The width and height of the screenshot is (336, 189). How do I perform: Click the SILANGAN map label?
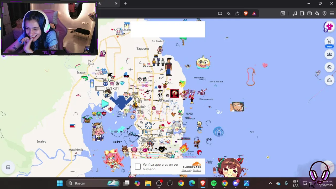coord(158,41)
